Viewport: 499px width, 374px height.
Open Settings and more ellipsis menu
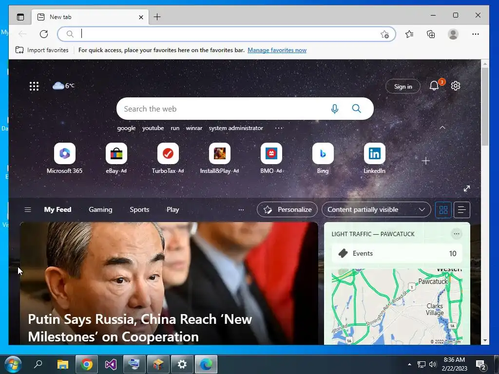point(476,34)
